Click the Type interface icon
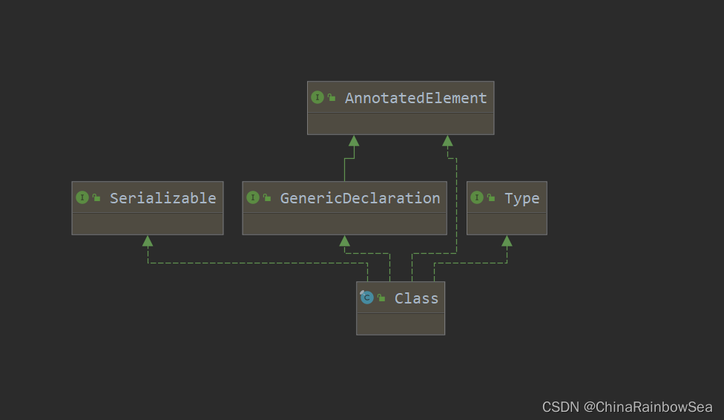Viewport: 724px width, 420px height. coord(477,197)
